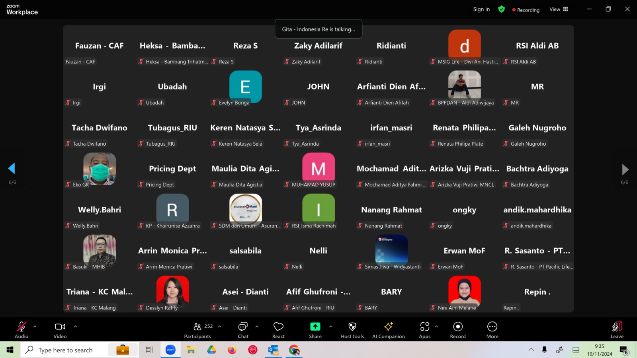Open the View layout menu

coord(559,10)
